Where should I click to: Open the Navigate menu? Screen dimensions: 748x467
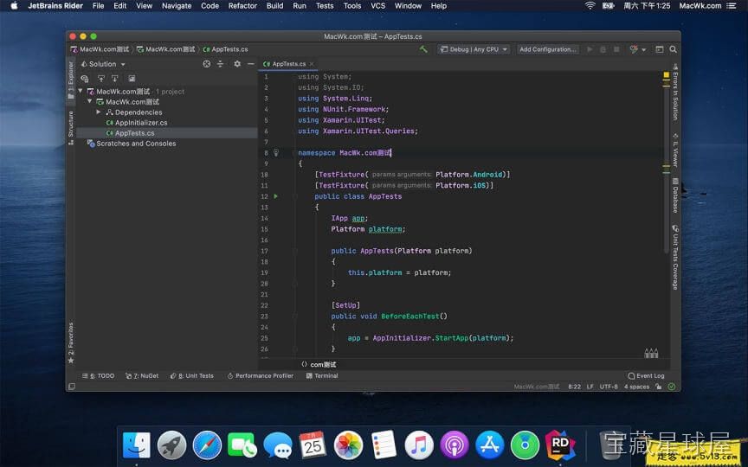click(177, 6)
